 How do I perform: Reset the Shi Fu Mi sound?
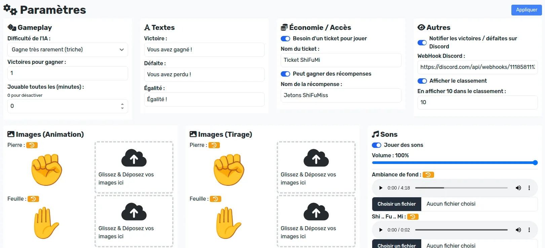[x=413, y=217]
